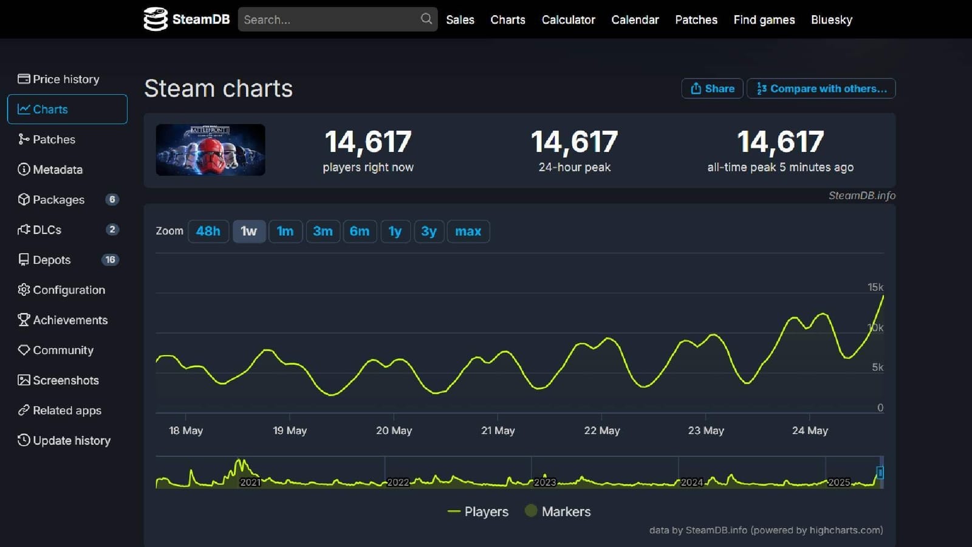The image size is (972, 547).
Task: Set chart zoom to max
Action: point(468,231)
